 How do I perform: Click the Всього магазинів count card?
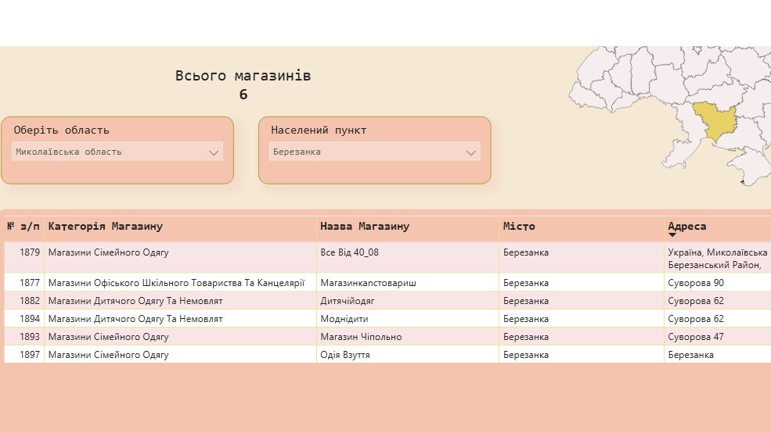[x=243, y=85]
